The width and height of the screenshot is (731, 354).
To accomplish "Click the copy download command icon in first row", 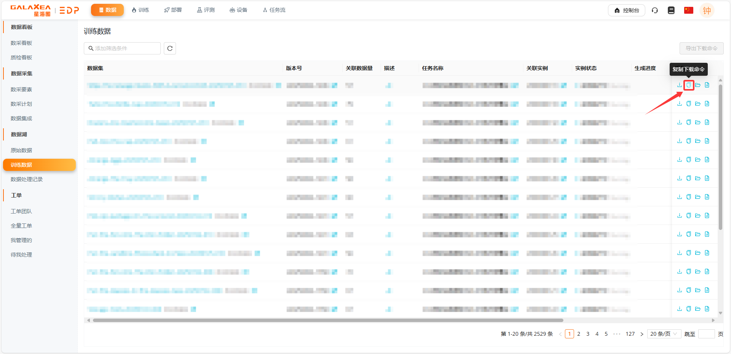I will (688, 85).
